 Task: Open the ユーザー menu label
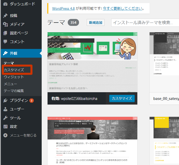click(x=17, y=109)
